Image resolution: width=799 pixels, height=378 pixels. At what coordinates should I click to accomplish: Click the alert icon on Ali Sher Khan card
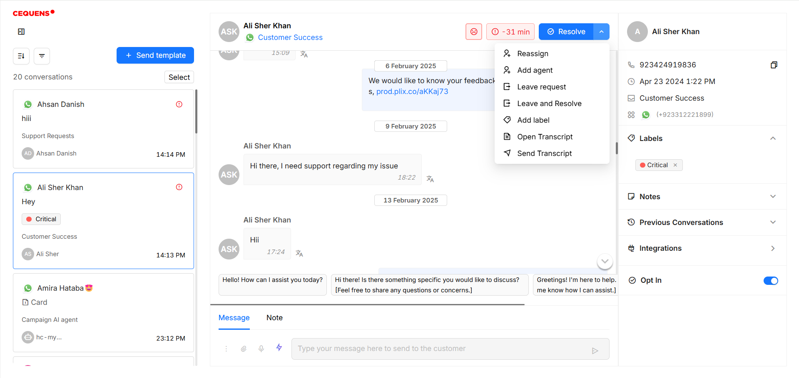tap(179, 187)
